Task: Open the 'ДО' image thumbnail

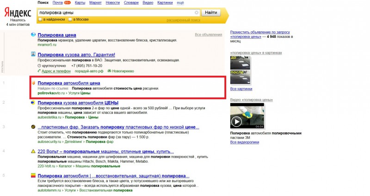Action: [x=240, y=63]
